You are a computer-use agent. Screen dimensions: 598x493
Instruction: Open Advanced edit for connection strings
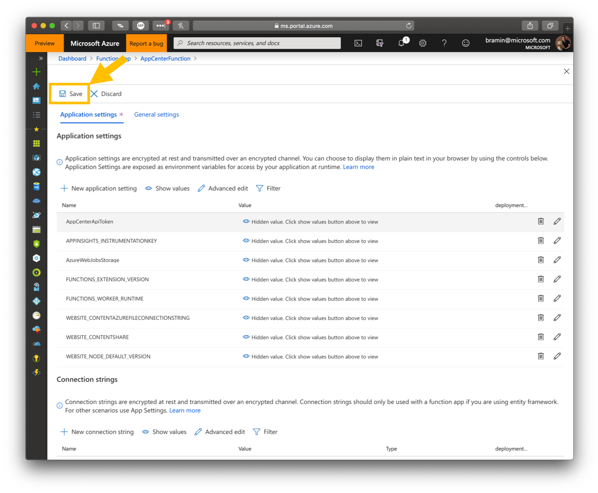pos(220,432)
